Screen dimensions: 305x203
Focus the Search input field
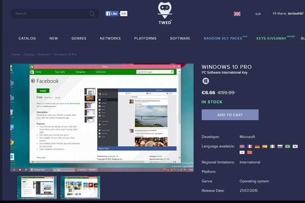pos(54,14)
